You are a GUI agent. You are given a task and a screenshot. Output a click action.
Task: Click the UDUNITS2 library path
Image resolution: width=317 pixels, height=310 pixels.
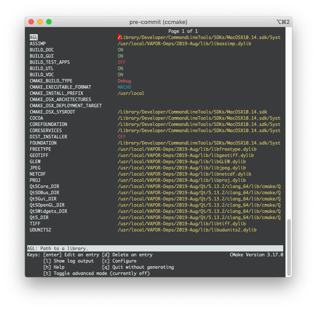187,230
